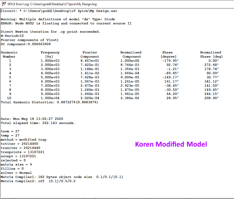Viewport: 234px width, 199px height.
Task: Click normalized phase 272.68°
Action: click(211, 65)
